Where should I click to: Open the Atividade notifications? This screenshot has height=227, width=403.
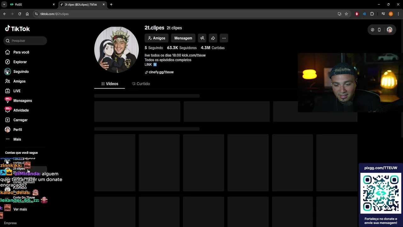pos(21,110)
